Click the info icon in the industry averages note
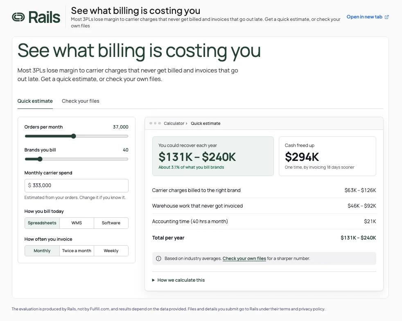Viewport: 402px width, 321px height. click(x=159, y=258)
